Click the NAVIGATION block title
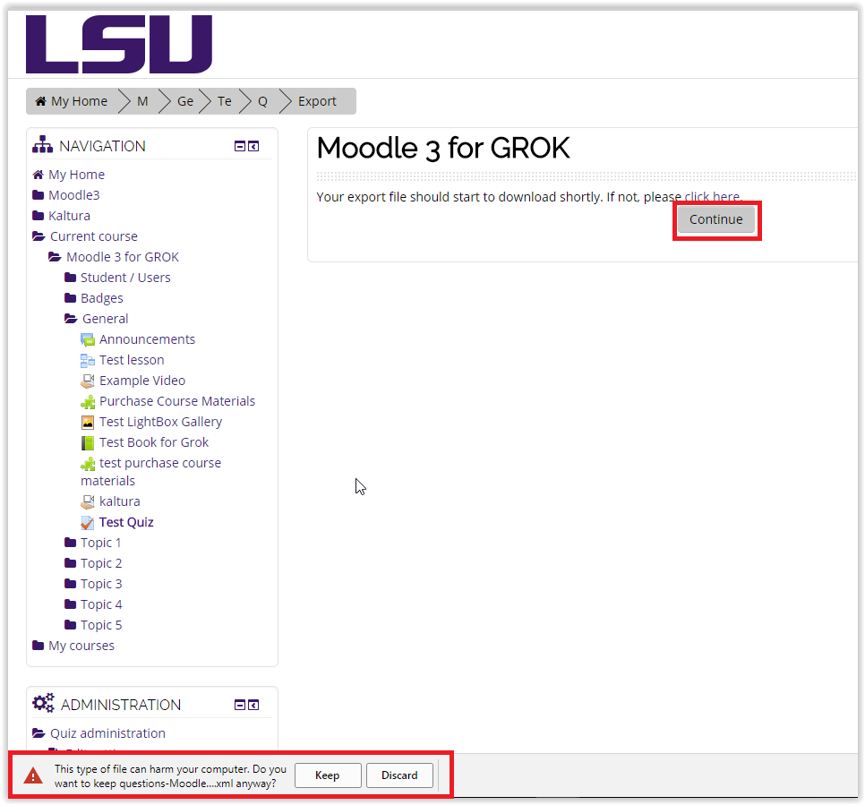 (x=103, y=146)
